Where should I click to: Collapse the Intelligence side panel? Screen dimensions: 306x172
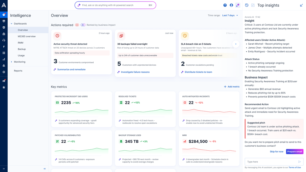click(x=45, y=169)
